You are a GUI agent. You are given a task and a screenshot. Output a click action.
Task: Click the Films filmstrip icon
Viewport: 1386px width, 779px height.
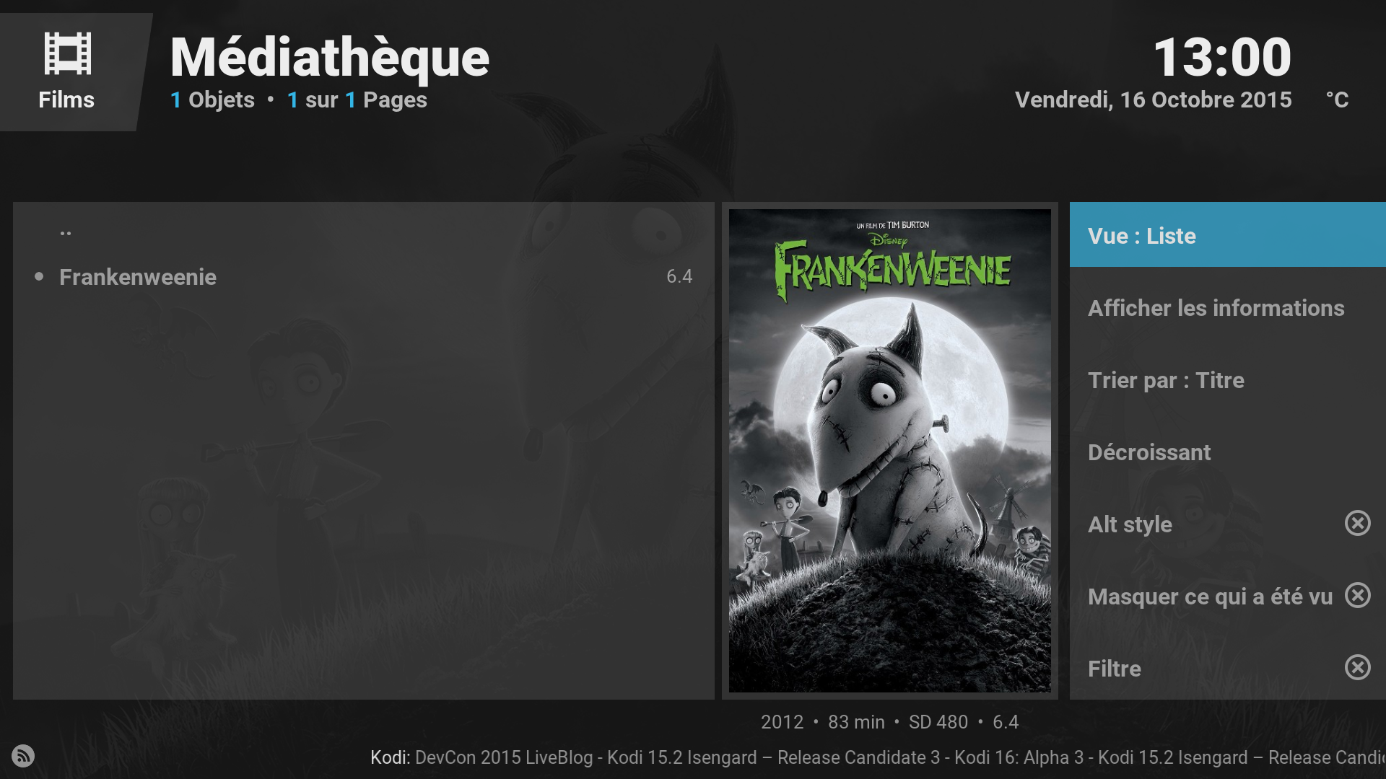(x=67, y=53)
